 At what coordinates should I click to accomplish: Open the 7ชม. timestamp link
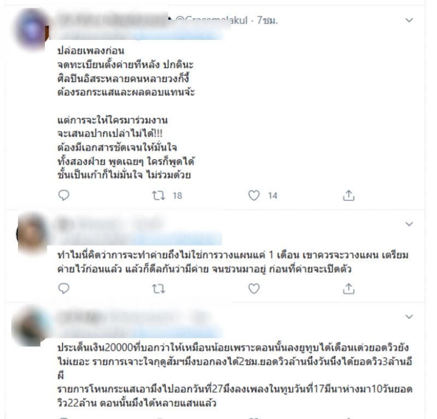pos(267,20)
